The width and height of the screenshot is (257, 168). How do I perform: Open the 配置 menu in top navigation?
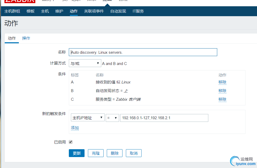107,1
